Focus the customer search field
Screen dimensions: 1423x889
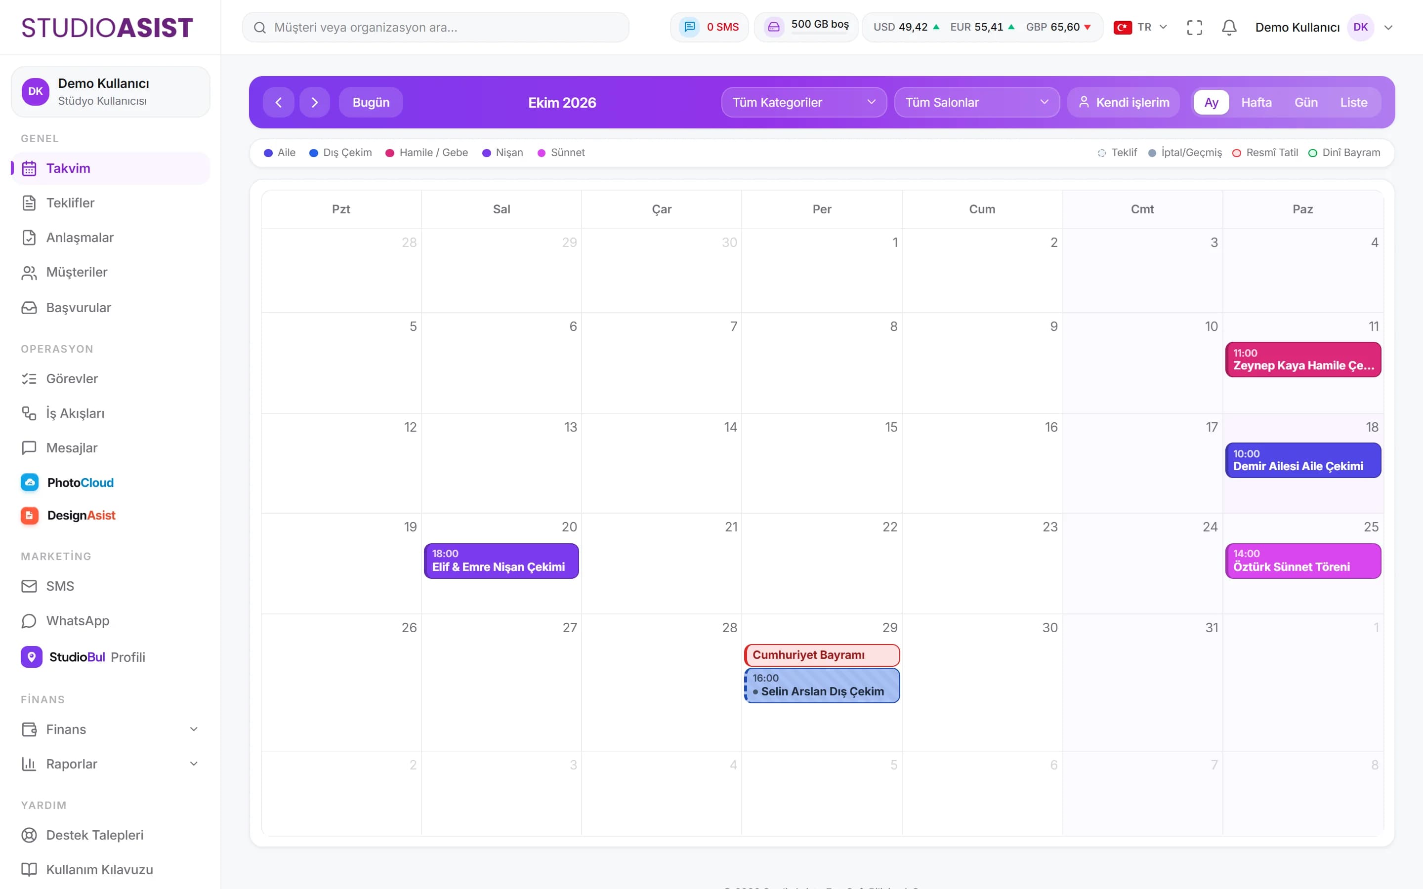436,27
